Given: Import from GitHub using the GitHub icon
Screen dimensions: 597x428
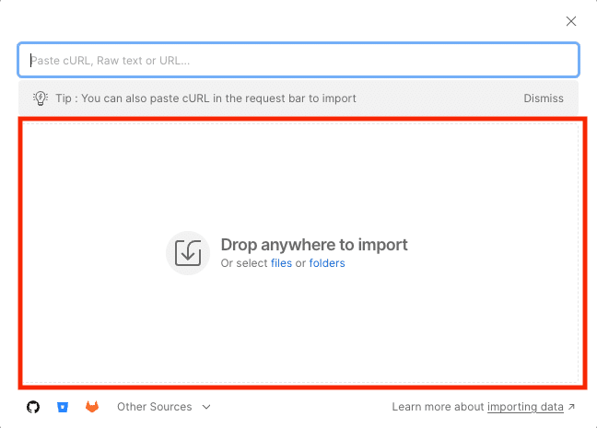Looking at the screenshot, I should [33, 407].
